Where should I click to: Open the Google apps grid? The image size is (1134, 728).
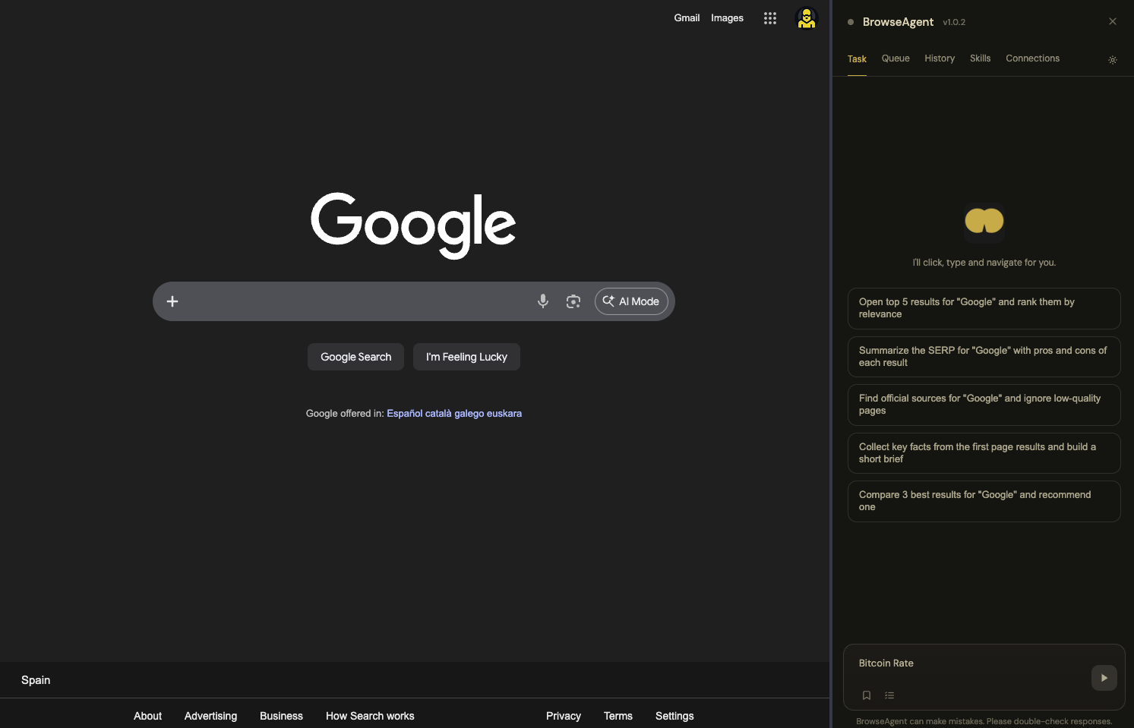769,17
